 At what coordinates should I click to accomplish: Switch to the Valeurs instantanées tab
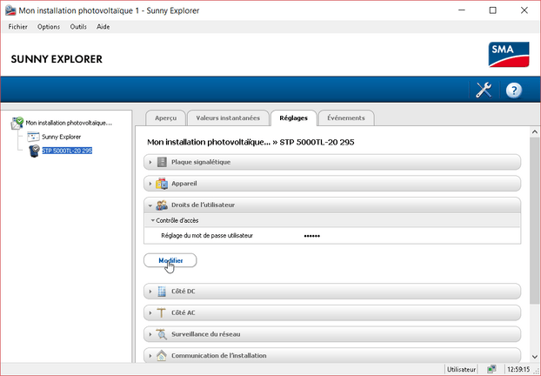click(x=228, y=117)
